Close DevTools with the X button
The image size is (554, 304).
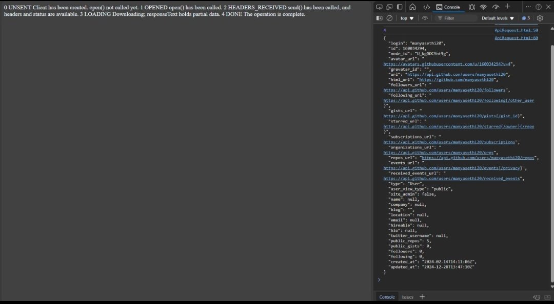pyautogui.click(x=548, y=7)
